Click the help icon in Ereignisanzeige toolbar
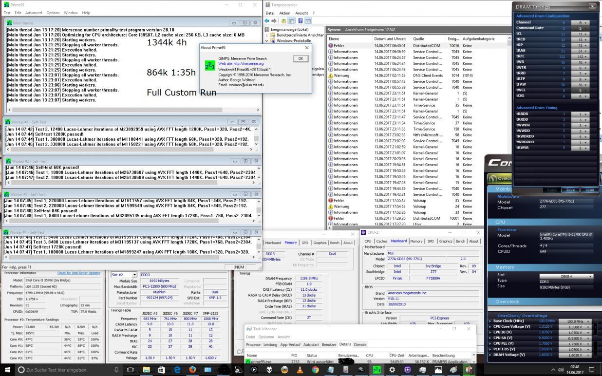The image size is (602, 376). pos(301,21)
